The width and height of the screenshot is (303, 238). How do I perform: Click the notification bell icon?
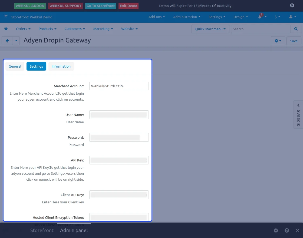click(260, 17)
